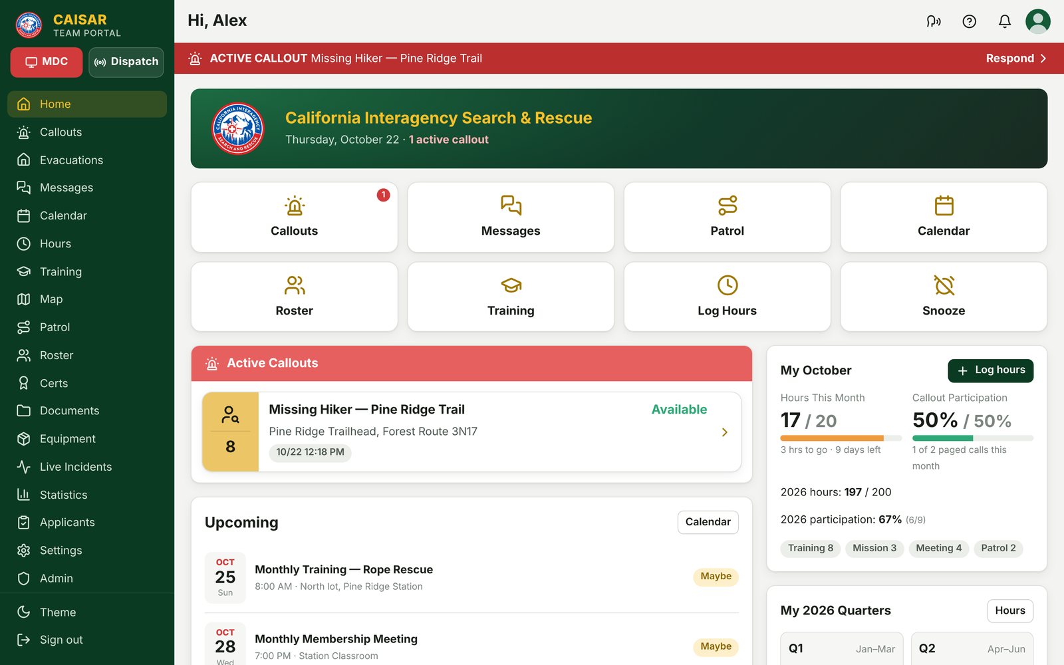Open Evacuations in sidebar
This screenshot has height=665, width=1064.
point(87,160)
